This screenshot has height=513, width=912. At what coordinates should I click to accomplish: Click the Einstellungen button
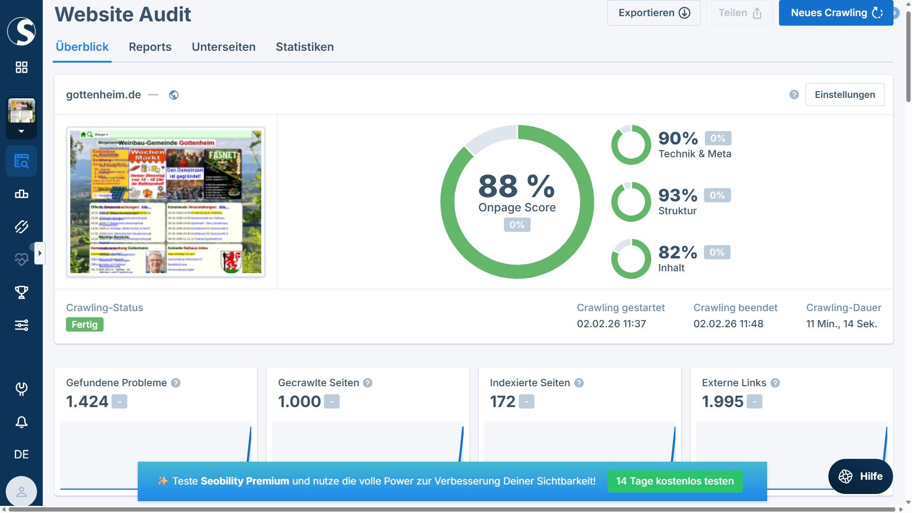845,95
